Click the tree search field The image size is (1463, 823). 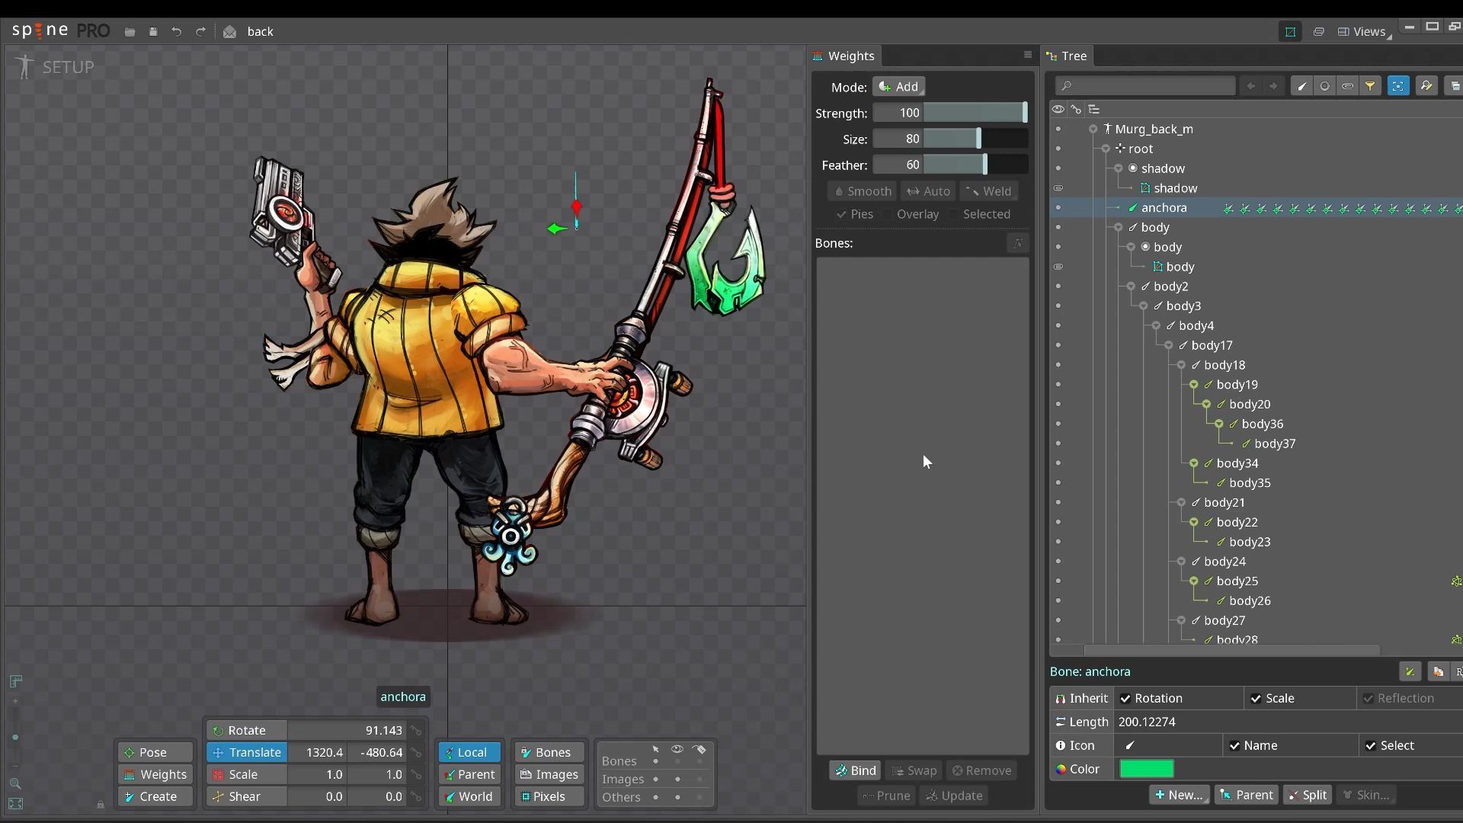[1145, 86]
